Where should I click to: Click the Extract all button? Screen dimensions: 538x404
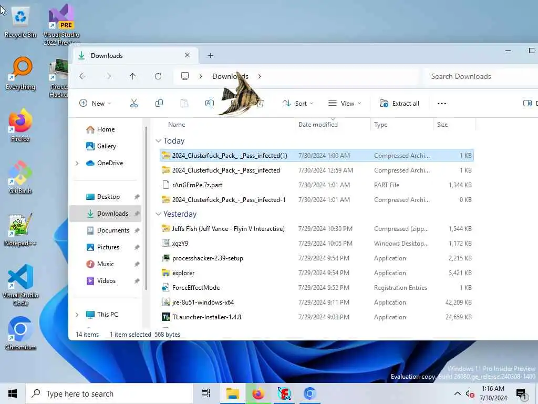(399, 104)
